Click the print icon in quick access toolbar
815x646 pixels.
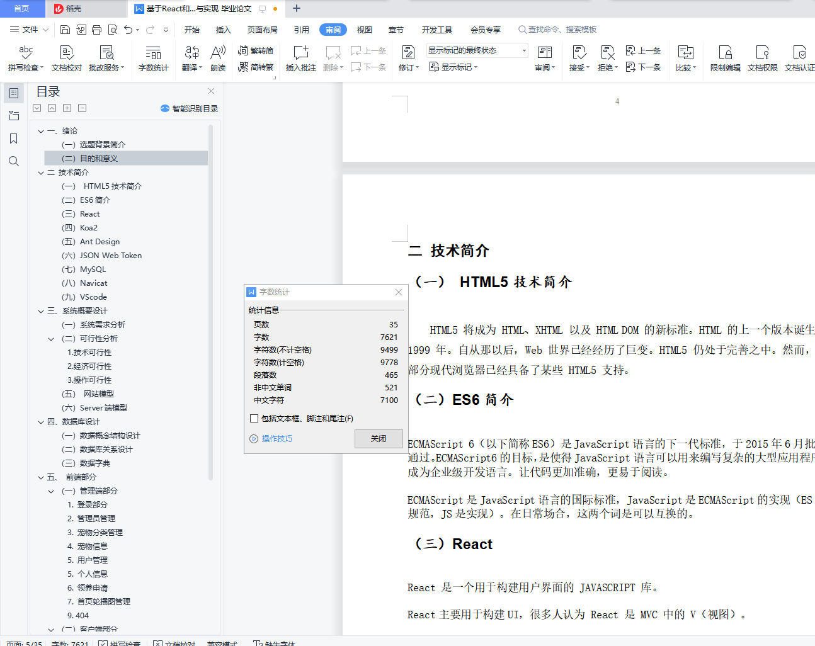[96, 30]
